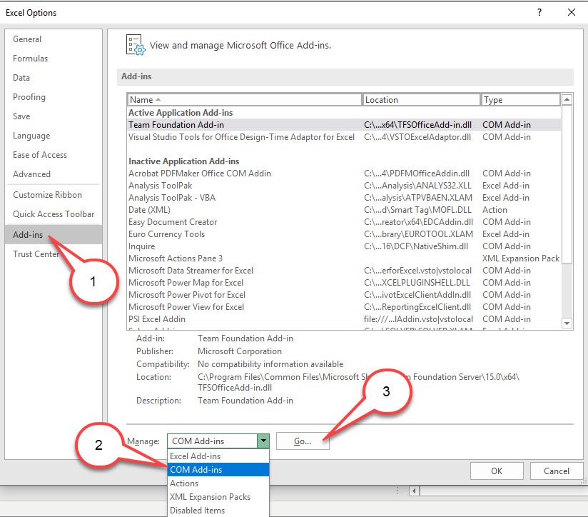Image resolution: width=588 pixels, height=517 pixels.
Task: Click the EUROTOOL.XLAM location cell
Action: click(x=418, y=234)
